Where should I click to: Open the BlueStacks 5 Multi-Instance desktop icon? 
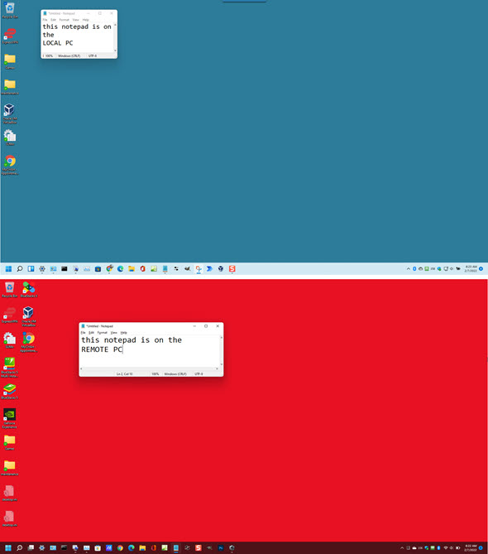click(x=10, y=367)
